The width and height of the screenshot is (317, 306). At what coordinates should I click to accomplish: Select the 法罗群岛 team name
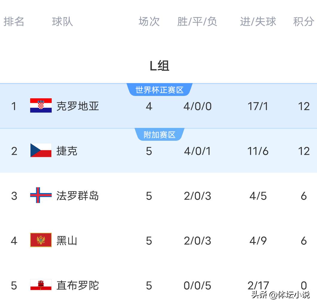pos(78,196)
